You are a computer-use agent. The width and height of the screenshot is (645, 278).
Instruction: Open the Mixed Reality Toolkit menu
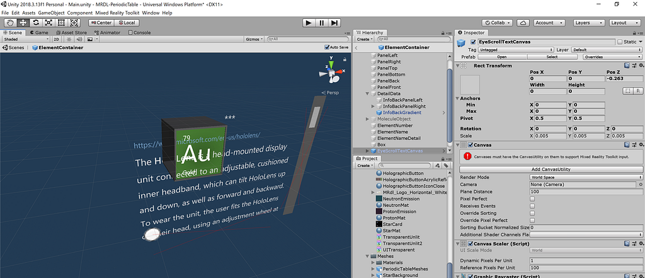pyautogui.click(x=117, y=13)
